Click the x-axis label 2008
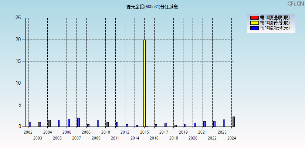Viewport: 305px width, 148px height. click(x=86, y=132)
